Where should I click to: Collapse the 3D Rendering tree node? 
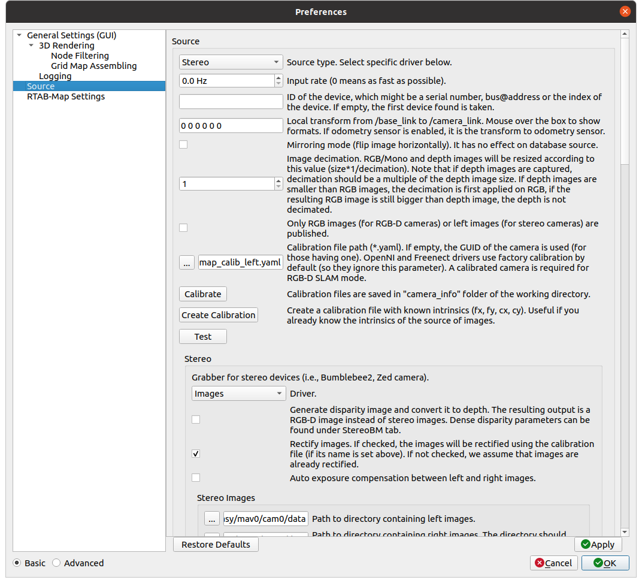31,46
